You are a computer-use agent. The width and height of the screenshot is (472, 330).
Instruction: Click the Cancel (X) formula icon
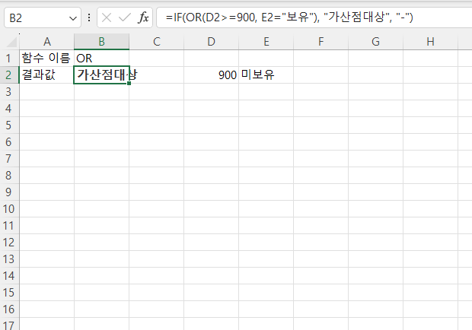(x=107, y=17)
